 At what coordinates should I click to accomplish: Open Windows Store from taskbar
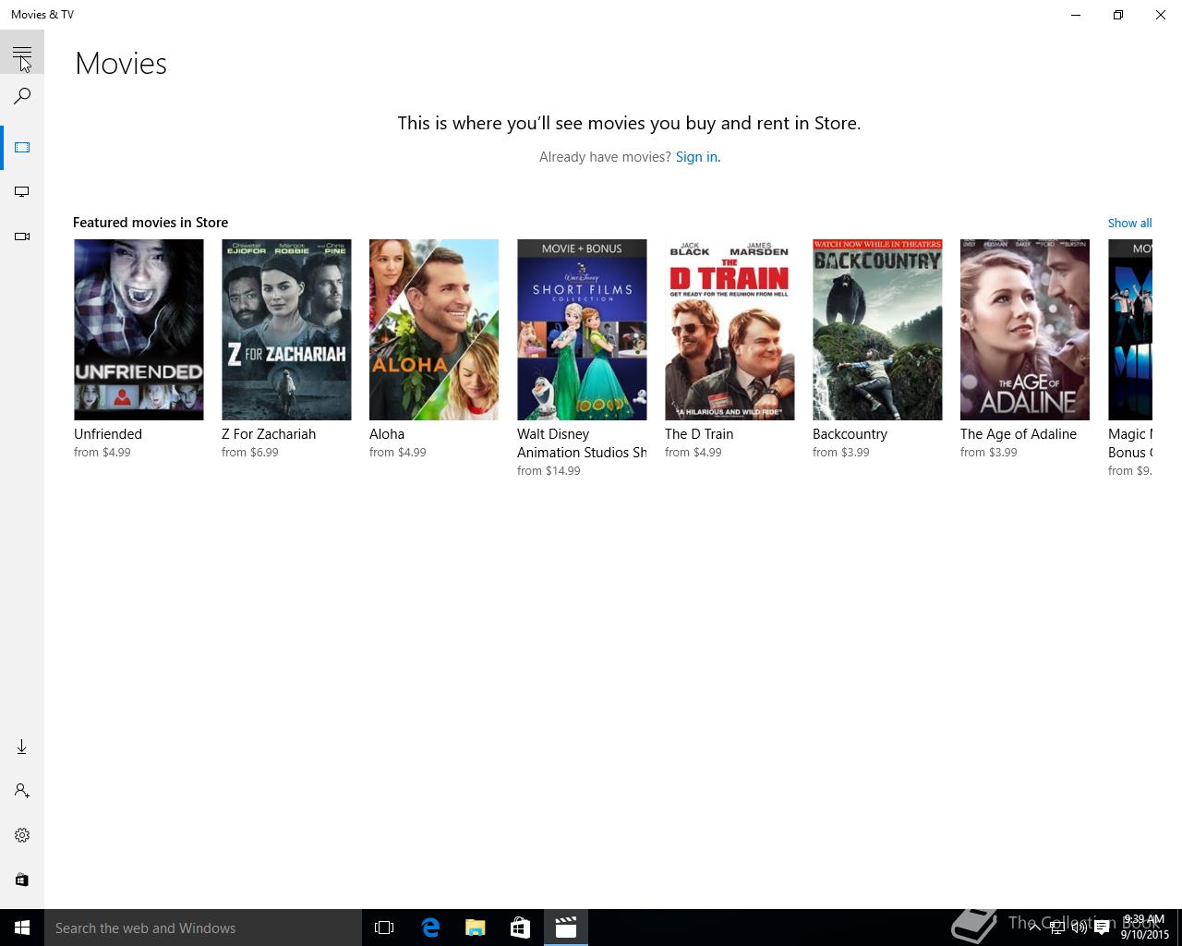coord(520,928)
